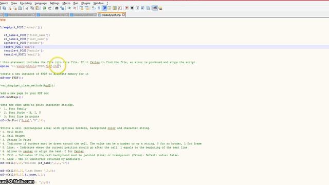
Task: Toggle Show All Characters pilcrow icon
Action: tap(99, 8)
